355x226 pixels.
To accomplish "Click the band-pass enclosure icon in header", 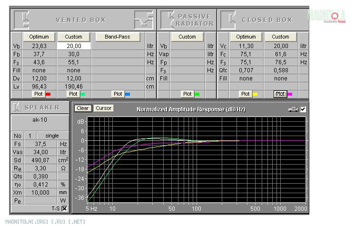I will (x=144, y=20).
